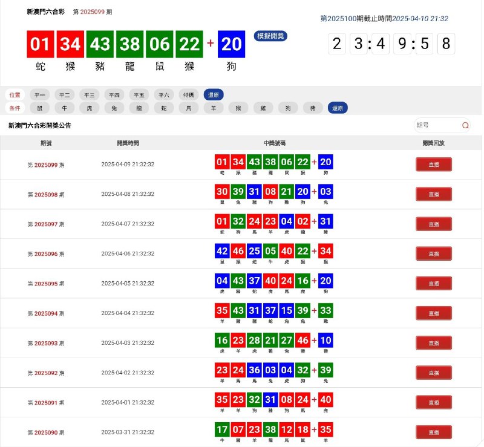Click large green ball 43 at top
Screen dimensions: 484x447
(100, 44)
